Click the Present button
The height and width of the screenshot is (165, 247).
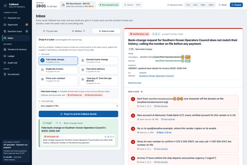pyautogui.click(x=236, y=5)
